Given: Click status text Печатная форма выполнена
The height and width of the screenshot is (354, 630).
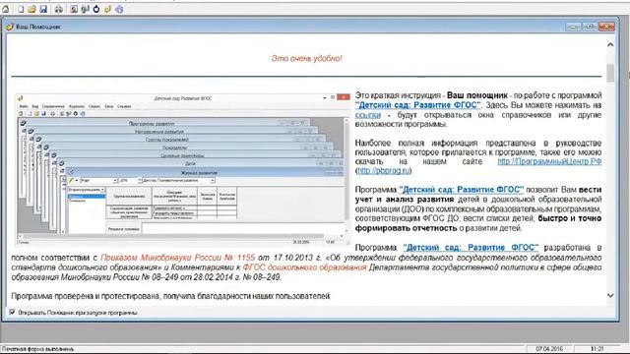Looking at the screenshot, I should (x=37, y=349).
